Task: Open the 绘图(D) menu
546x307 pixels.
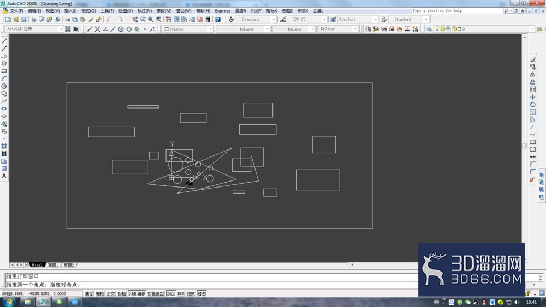Action: pyautogui.click(x=126, y=11)
